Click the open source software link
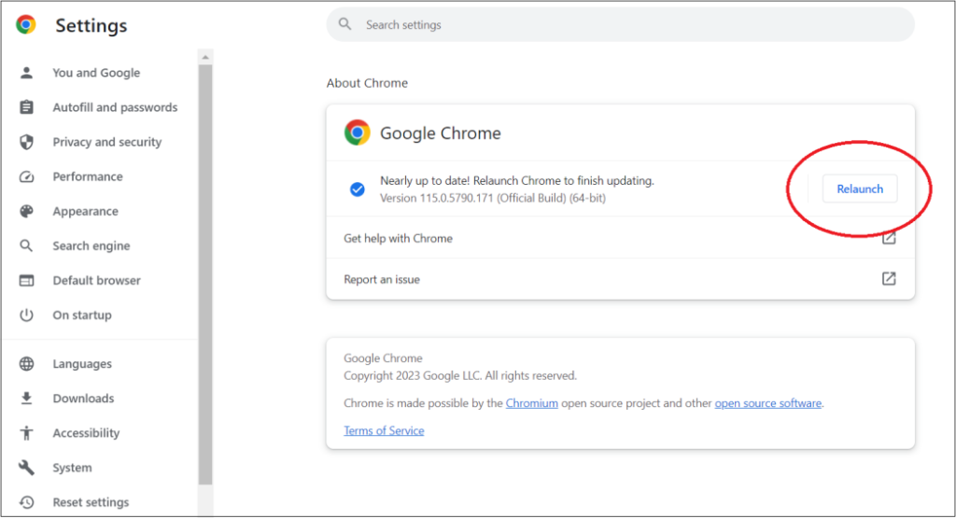 [767, 403]
